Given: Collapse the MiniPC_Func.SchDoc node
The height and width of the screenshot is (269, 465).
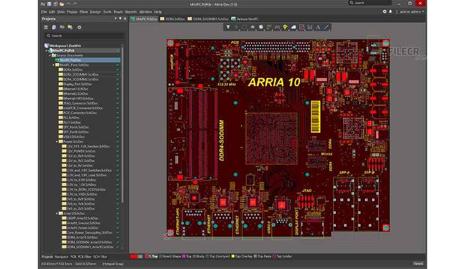Looking at the screenshot, I should (x=53, y=65).
